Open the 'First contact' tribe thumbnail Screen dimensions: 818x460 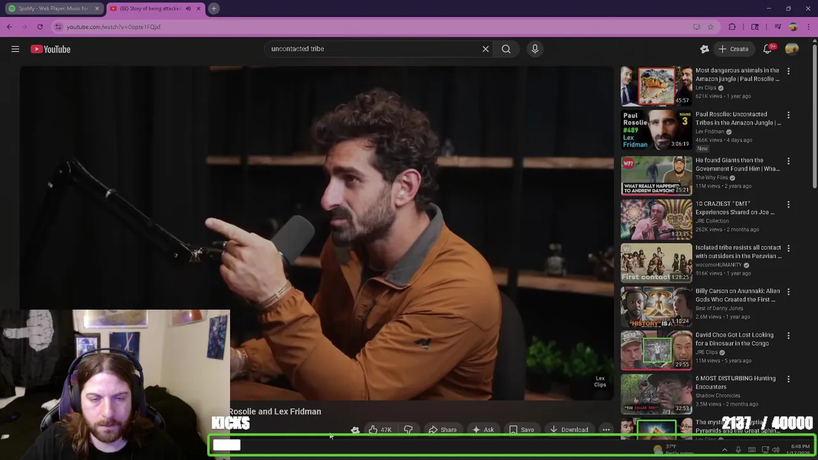pos(656,263)
